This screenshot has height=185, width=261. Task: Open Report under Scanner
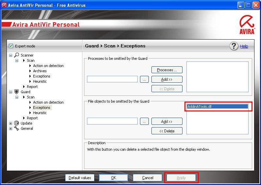tap(32, 87)
